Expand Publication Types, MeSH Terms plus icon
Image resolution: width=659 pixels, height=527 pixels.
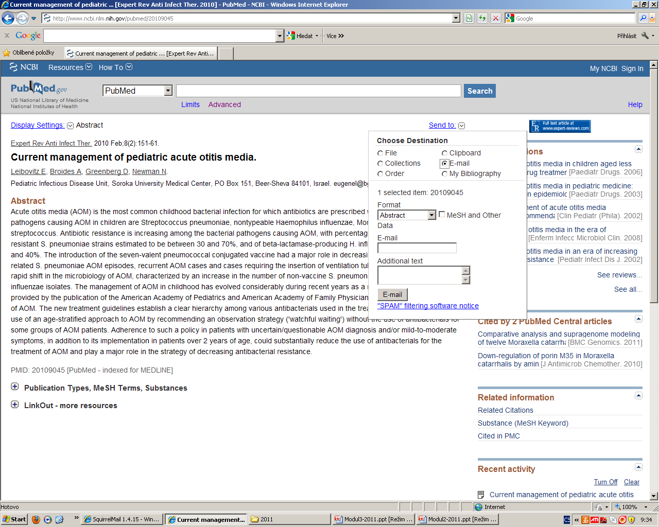(x=15, y=387)
